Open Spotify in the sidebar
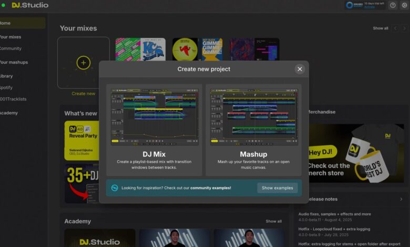Screen dimensions: 410x247 (6, 88)
